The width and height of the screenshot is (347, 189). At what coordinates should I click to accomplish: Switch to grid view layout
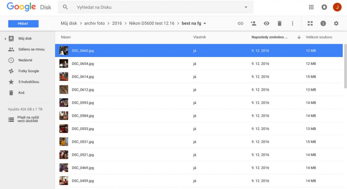[x=310, y=23]
